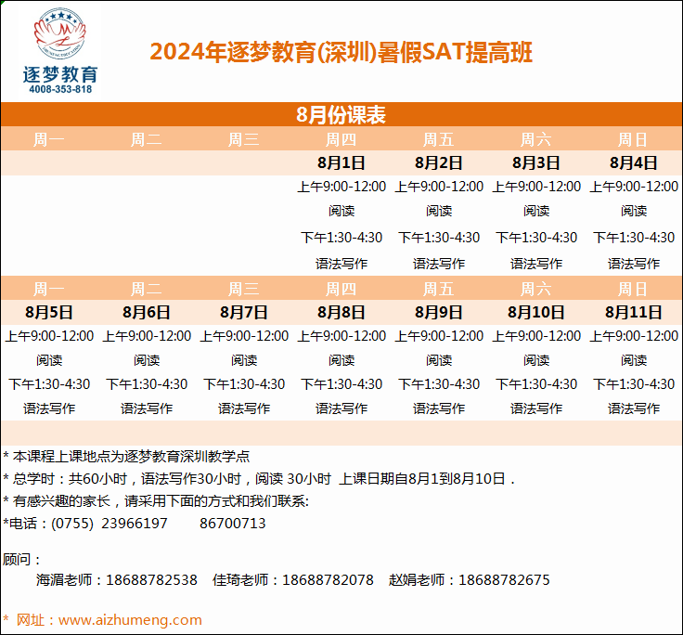Click 佳琦老师 number 18688782078
This screenshot has height=635, width=683.
tap(328, 580)
